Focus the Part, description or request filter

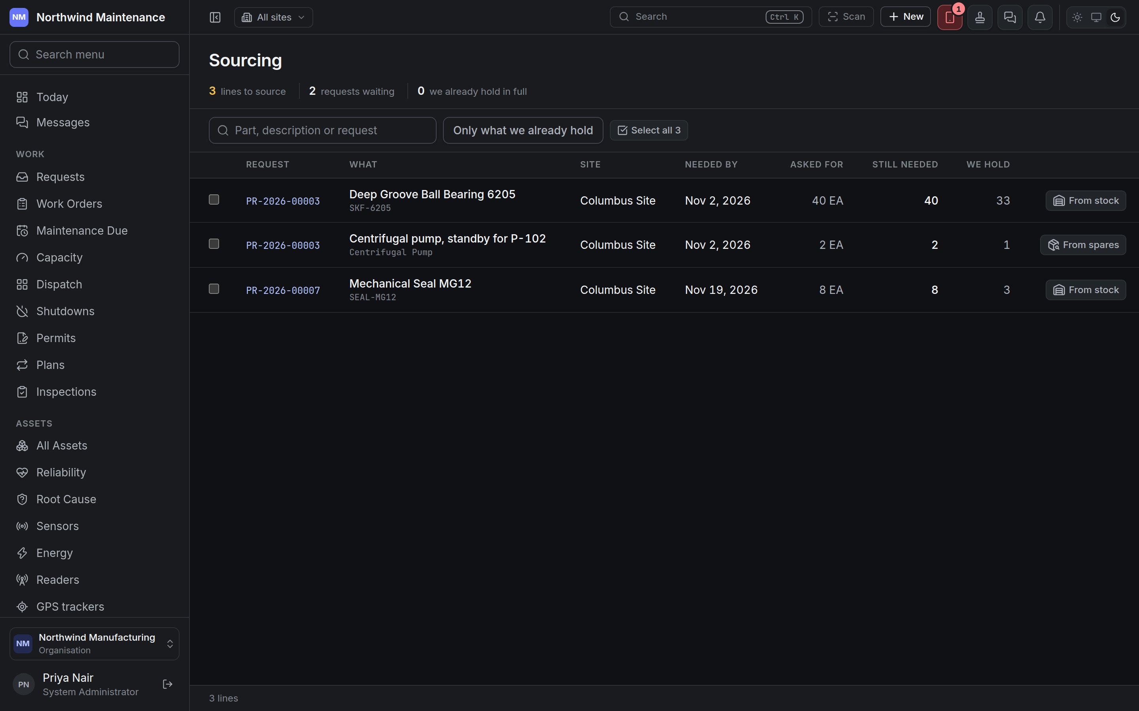click(322, 130)
